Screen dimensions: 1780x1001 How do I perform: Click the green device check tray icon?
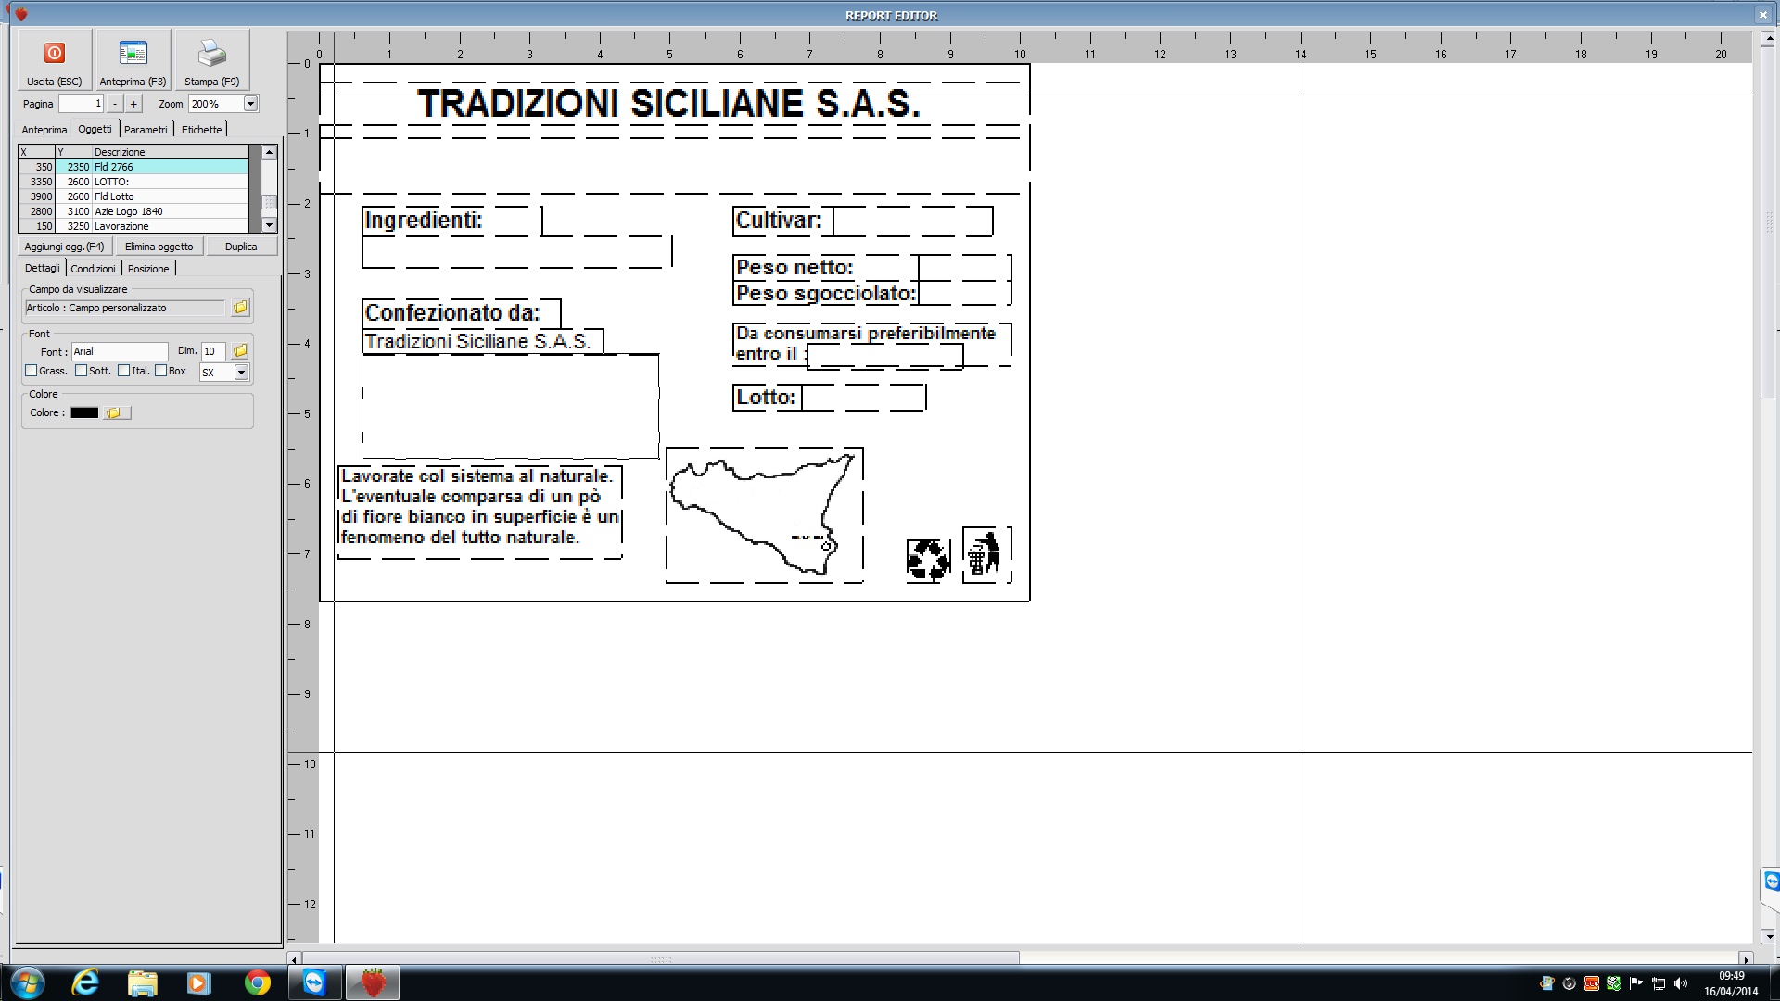pos(1613,983)
